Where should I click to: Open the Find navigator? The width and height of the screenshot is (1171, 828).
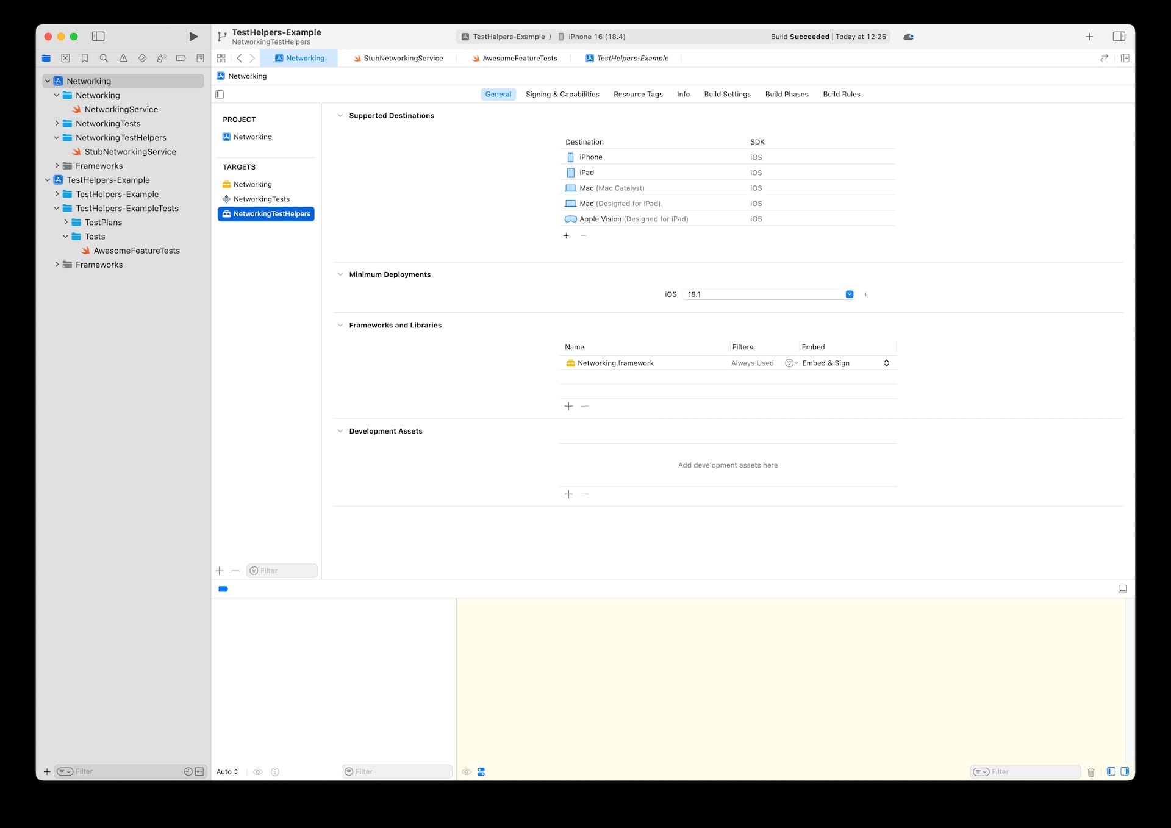coord(104,58)
